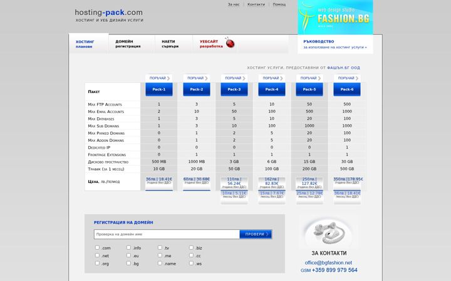Open the За нас top link
The width and height of the screenshot is (451, 281).
point(234,4)
